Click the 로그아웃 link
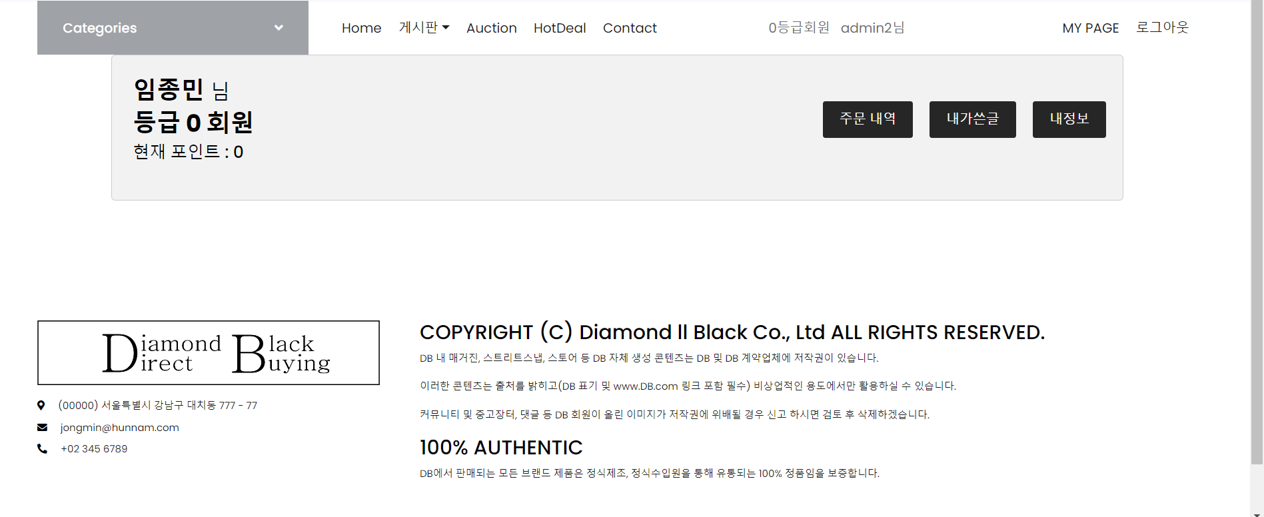1264x517 pixels. coord(1162,27)
